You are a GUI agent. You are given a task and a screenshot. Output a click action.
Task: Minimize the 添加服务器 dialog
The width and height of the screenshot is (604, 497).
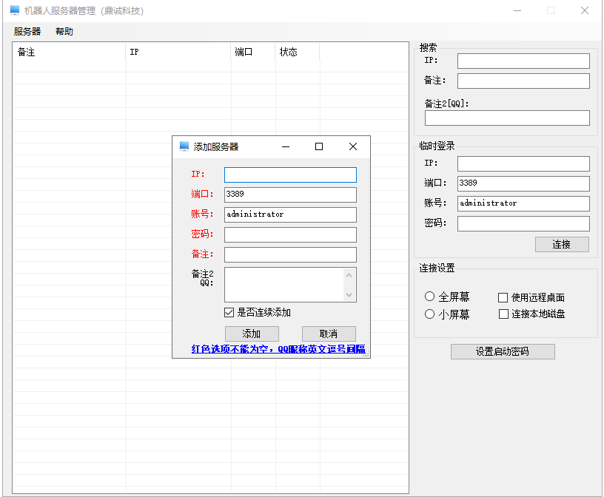(x=285, y=146)
